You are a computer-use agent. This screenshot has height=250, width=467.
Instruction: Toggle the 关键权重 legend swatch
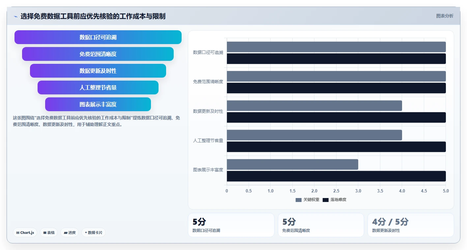tap(299, 200)
